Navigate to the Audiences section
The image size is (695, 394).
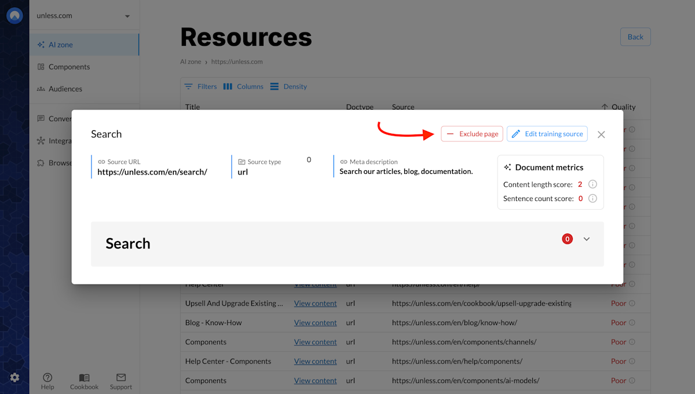coord(67,89)
